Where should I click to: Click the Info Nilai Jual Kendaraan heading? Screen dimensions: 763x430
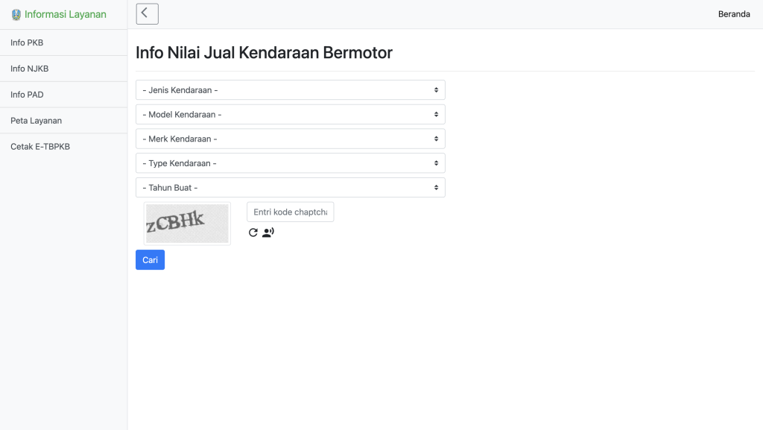pos(264,53)
